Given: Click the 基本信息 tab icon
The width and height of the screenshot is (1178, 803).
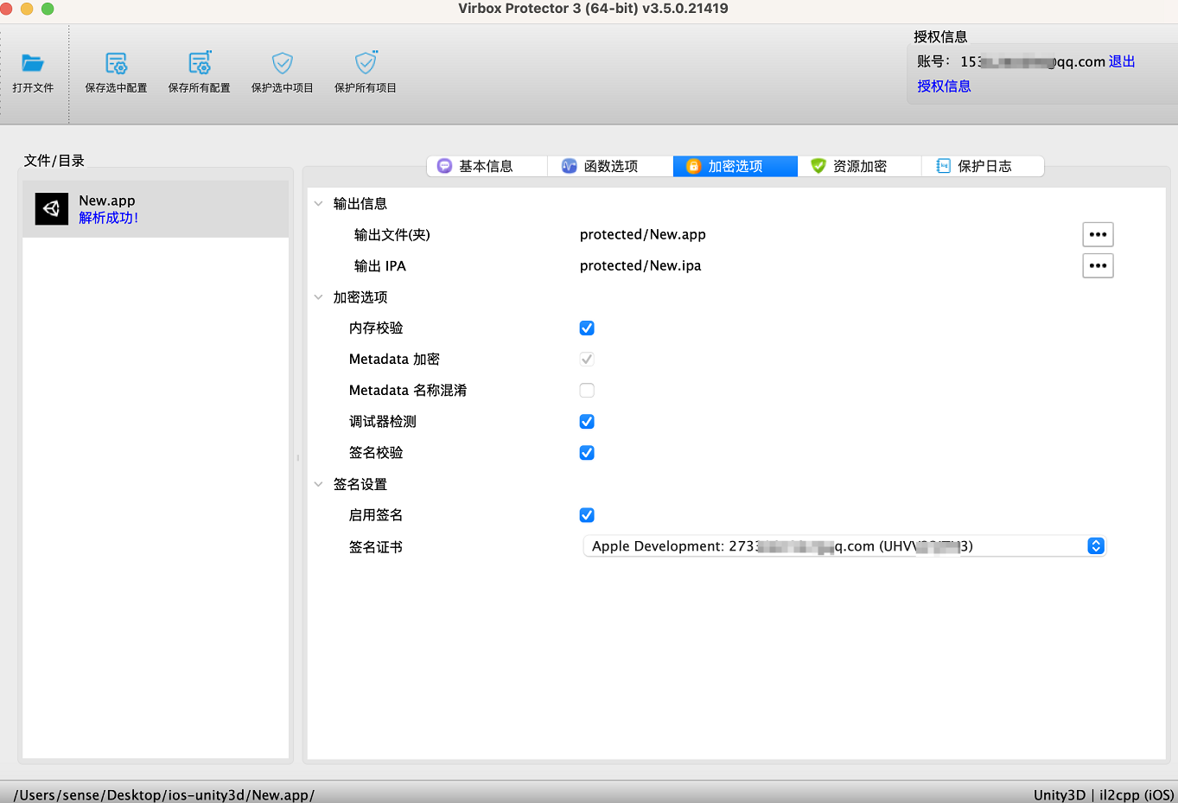Looking at the screenshot, I should [x=444, y=166].
